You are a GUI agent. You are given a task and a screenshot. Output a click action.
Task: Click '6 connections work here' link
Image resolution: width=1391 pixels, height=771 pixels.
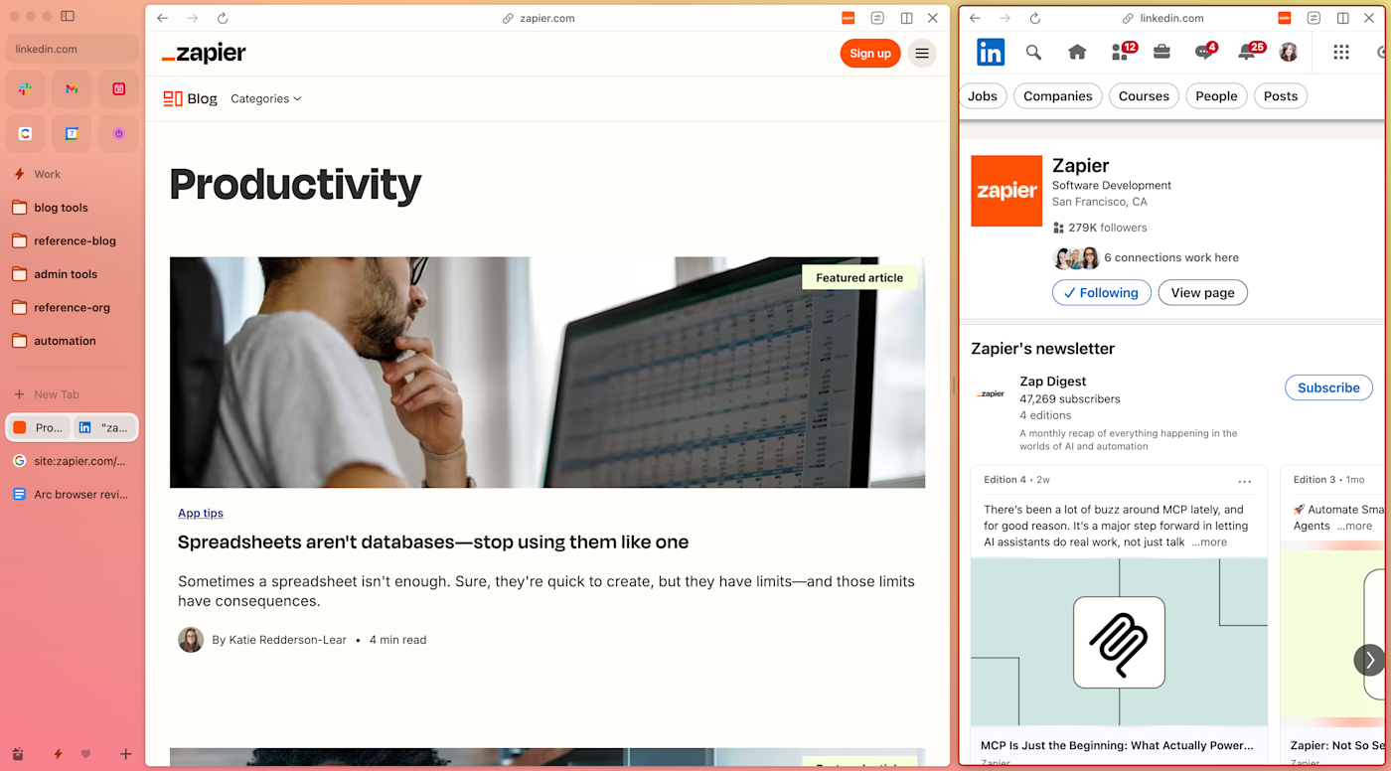click(x=1171, y=257)
